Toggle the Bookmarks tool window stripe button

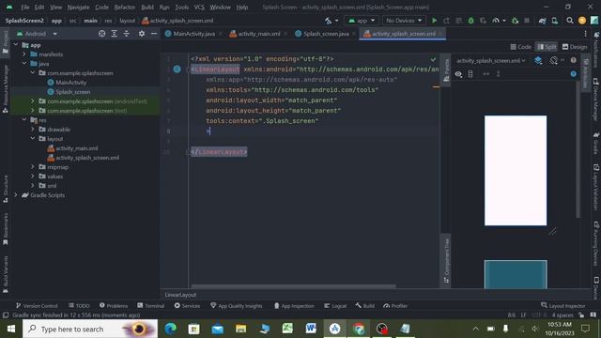click(6, 229)
